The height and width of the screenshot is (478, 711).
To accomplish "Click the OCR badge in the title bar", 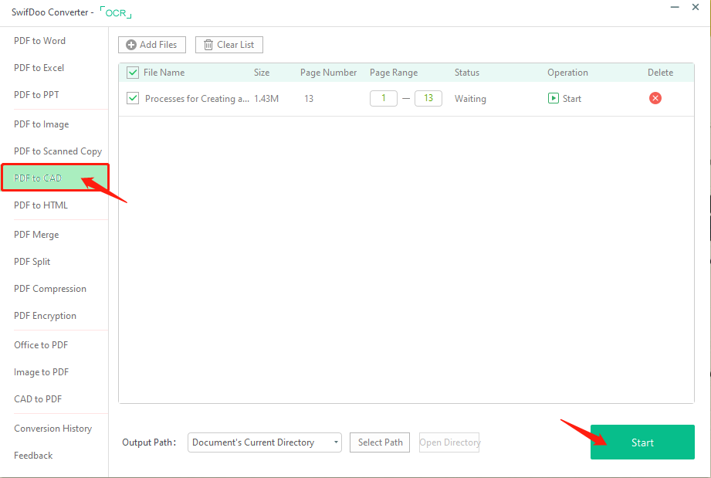I will tap(116, 12).
